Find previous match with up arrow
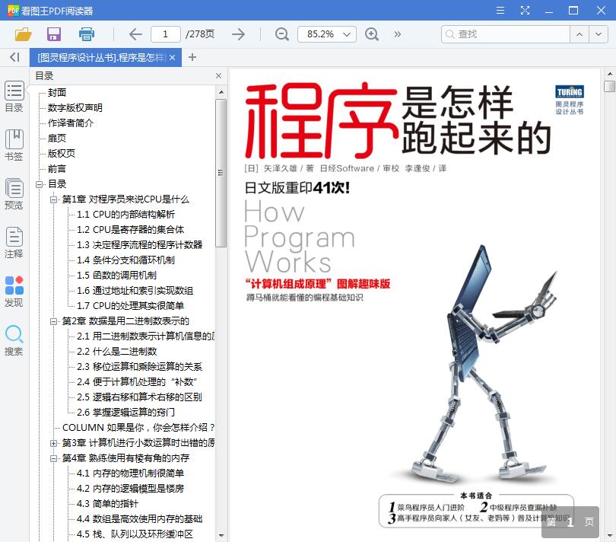Viewport: 616px width, 542px height. [579, 34]
